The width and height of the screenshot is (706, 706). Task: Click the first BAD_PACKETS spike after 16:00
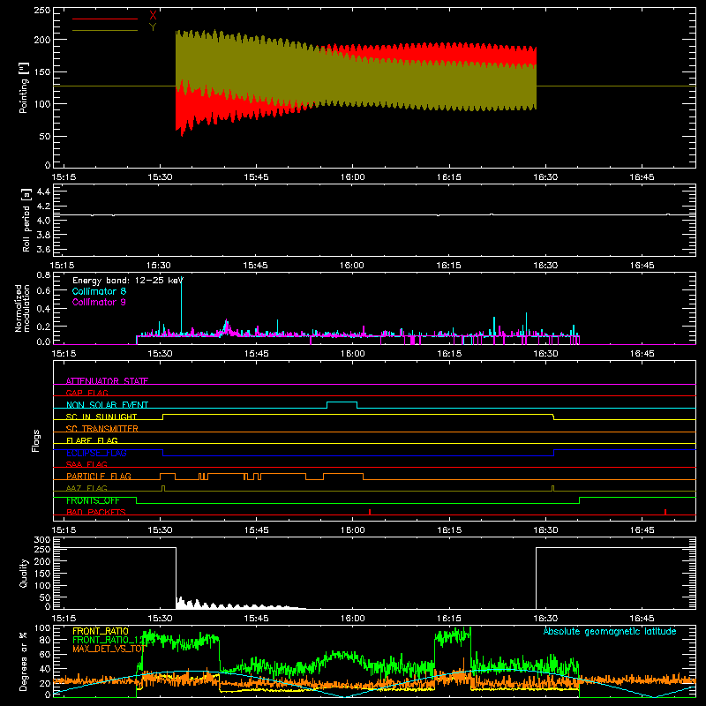370,512
